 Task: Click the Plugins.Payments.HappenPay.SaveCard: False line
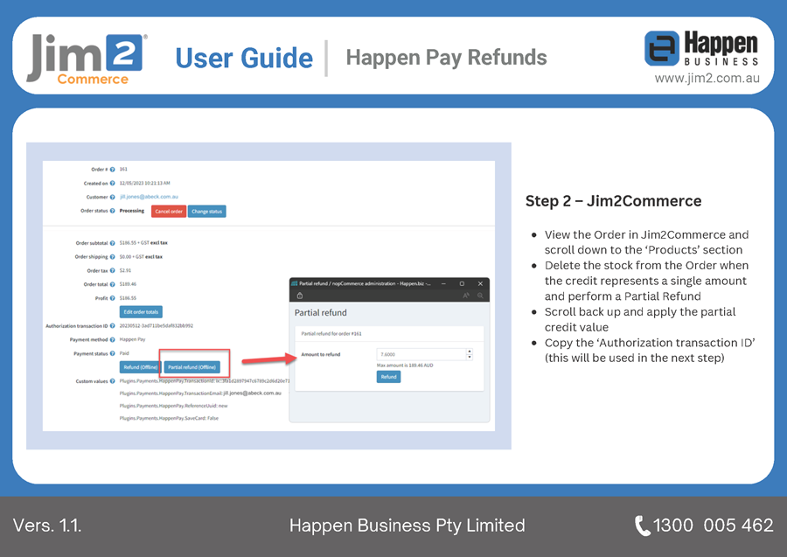[x=169, y=418]
